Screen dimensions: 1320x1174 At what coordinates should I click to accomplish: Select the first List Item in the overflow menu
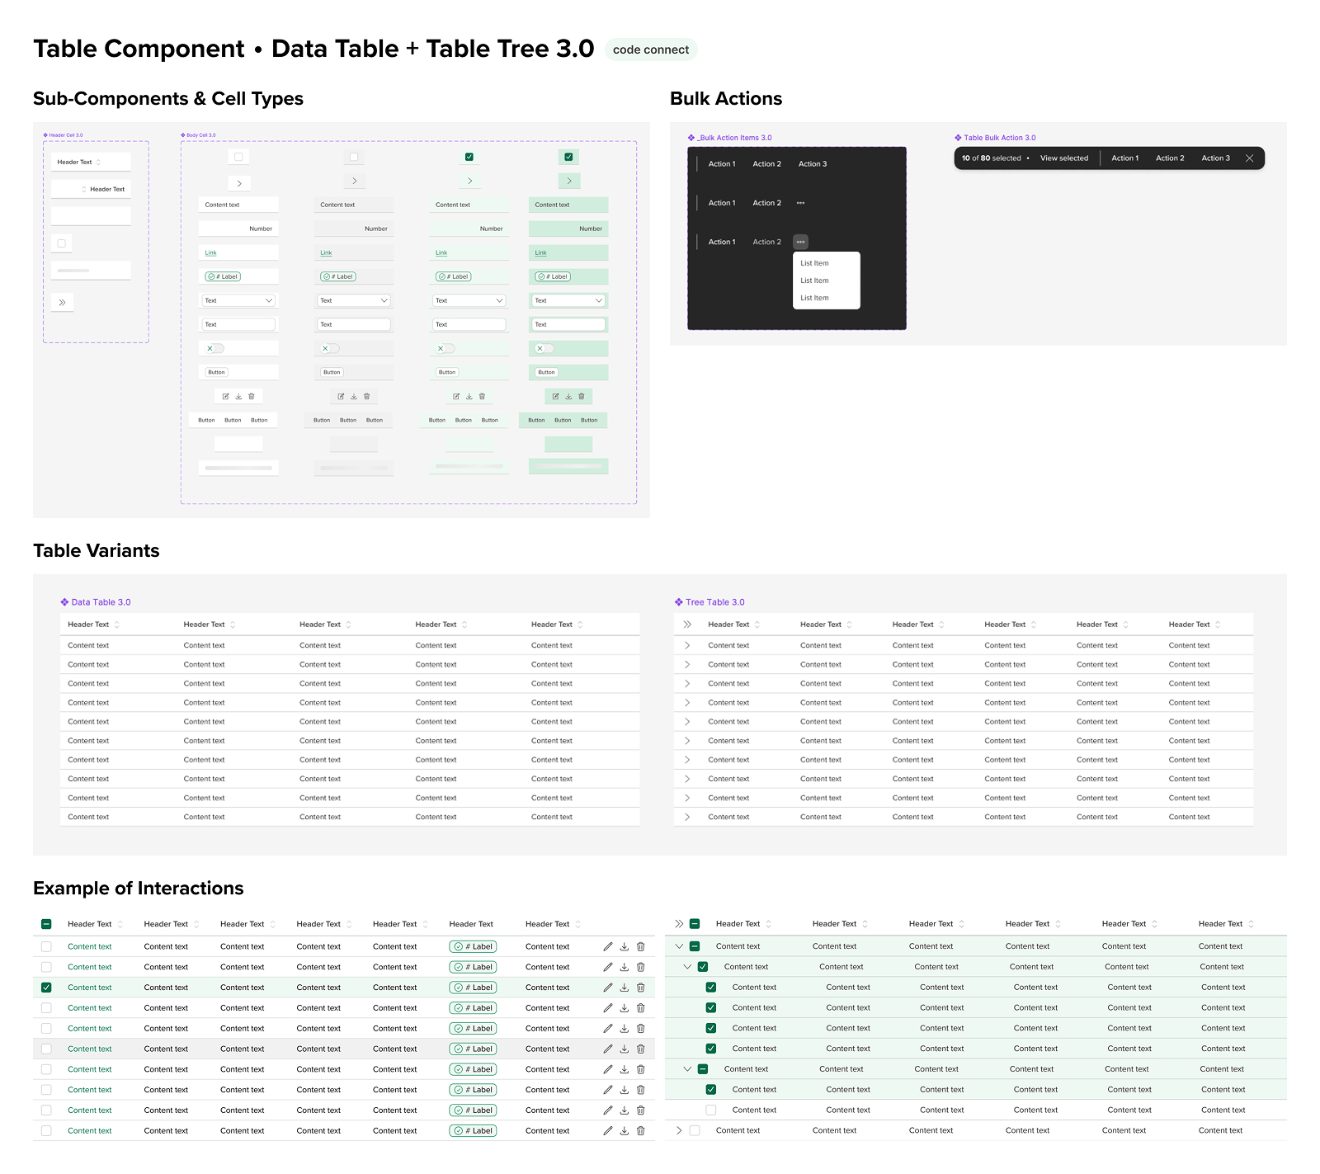(x=814, y=262)
